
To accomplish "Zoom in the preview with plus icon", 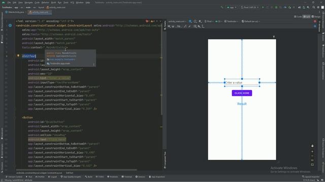I will (x=312, y=151).
